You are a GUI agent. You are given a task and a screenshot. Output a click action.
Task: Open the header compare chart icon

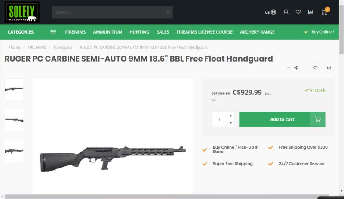click(x=310, y=12)
